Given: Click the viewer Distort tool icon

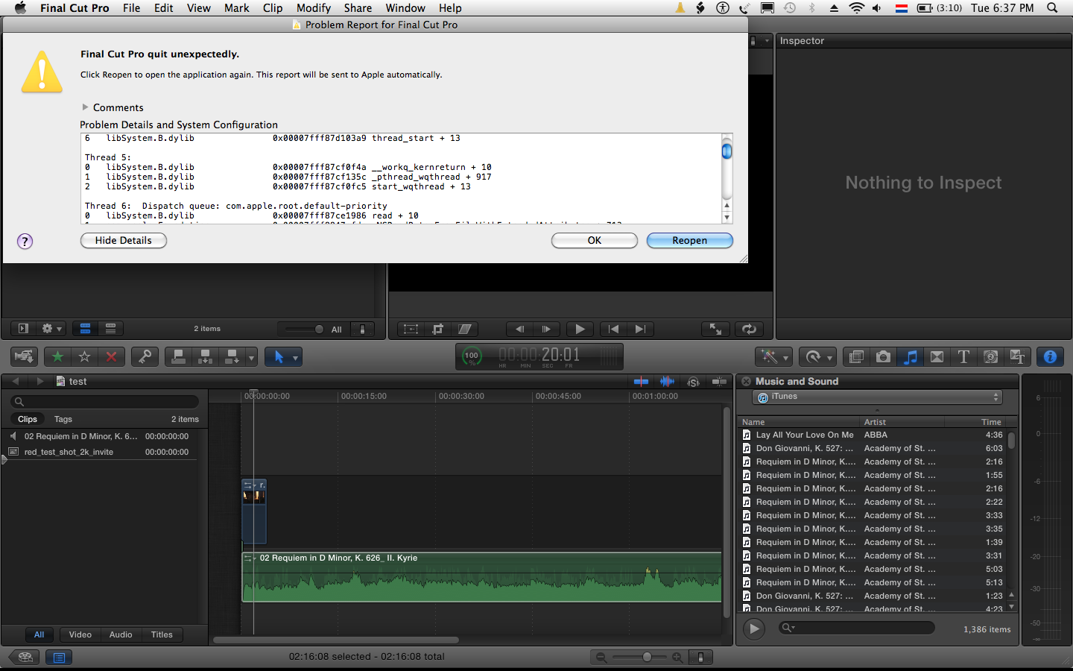Looking at the screenshot, I should tap(464, 329).
